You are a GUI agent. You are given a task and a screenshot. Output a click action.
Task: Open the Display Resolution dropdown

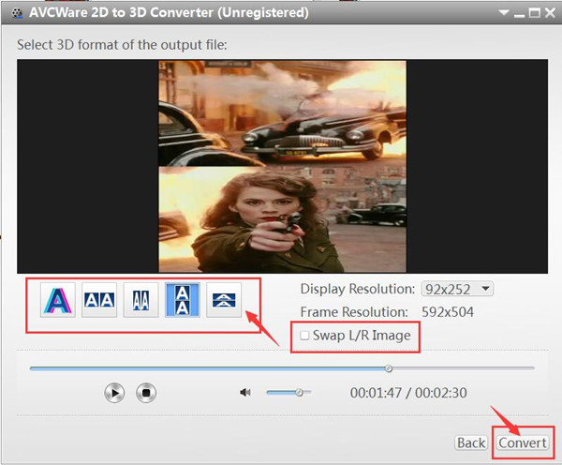pos(457,289)
